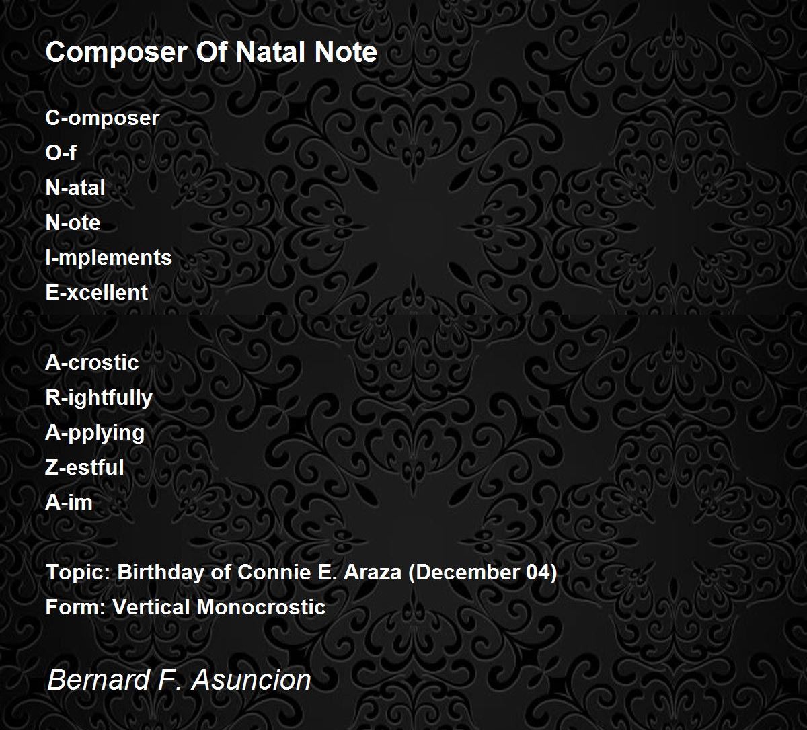Screen dimensions: 807x730
Task: Click the line "C-omposer"
Action: 102,118
